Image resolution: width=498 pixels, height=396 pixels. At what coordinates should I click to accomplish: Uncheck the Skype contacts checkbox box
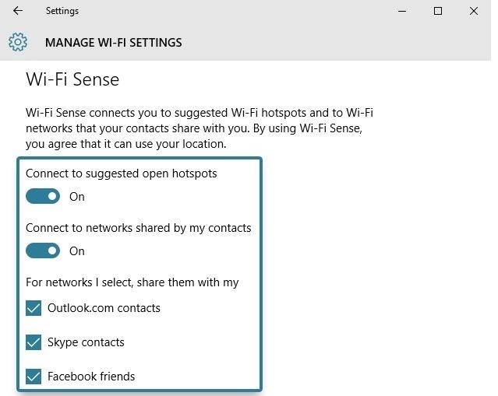[34, 342]
